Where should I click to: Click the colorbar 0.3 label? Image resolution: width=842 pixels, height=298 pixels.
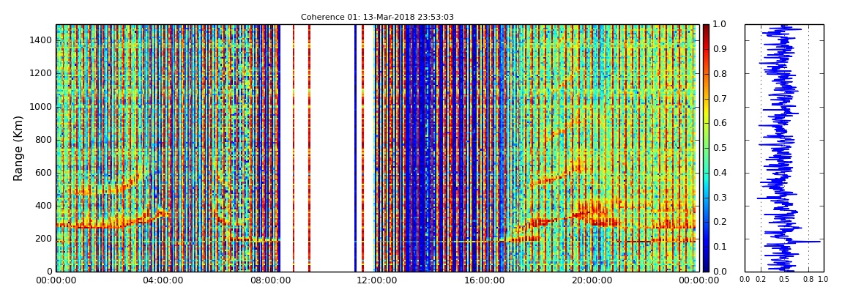point(718,197)
